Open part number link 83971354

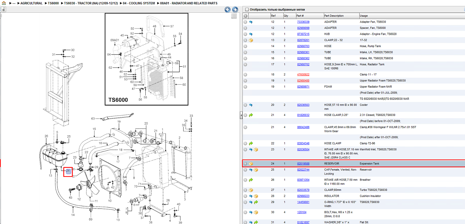[303, 180]
